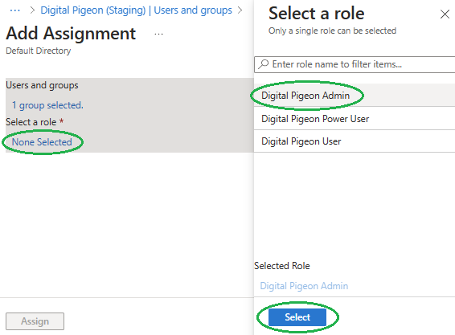Image resolution: width=455 pixels, height=335 pixels.
Task: Go to Digital Pigeon (Staging) breadcrumb link
Action: tap(93, 10)
